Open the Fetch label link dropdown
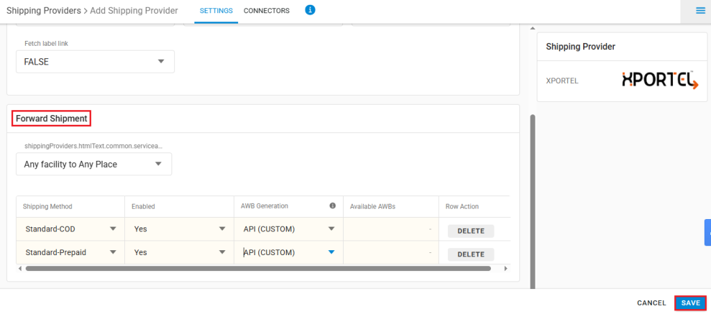 click(95, 62)
